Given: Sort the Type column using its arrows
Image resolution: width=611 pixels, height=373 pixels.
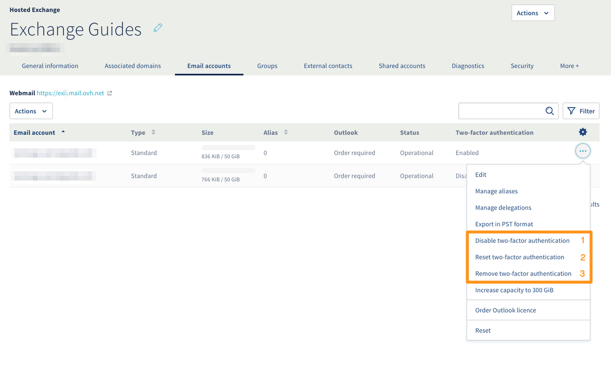Looking at the screenshot, I should click(153, 132).
